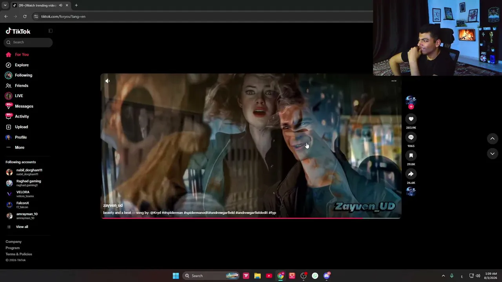The width and height of the screenshot is (502, 282).
Task: Open the #spidermanedit hashtag
Action: (x=196, y=213)
